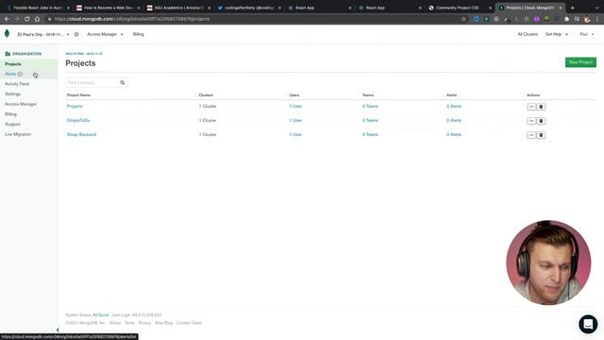Open more actions menu for SimpleToDo

(x=531, y=121)
